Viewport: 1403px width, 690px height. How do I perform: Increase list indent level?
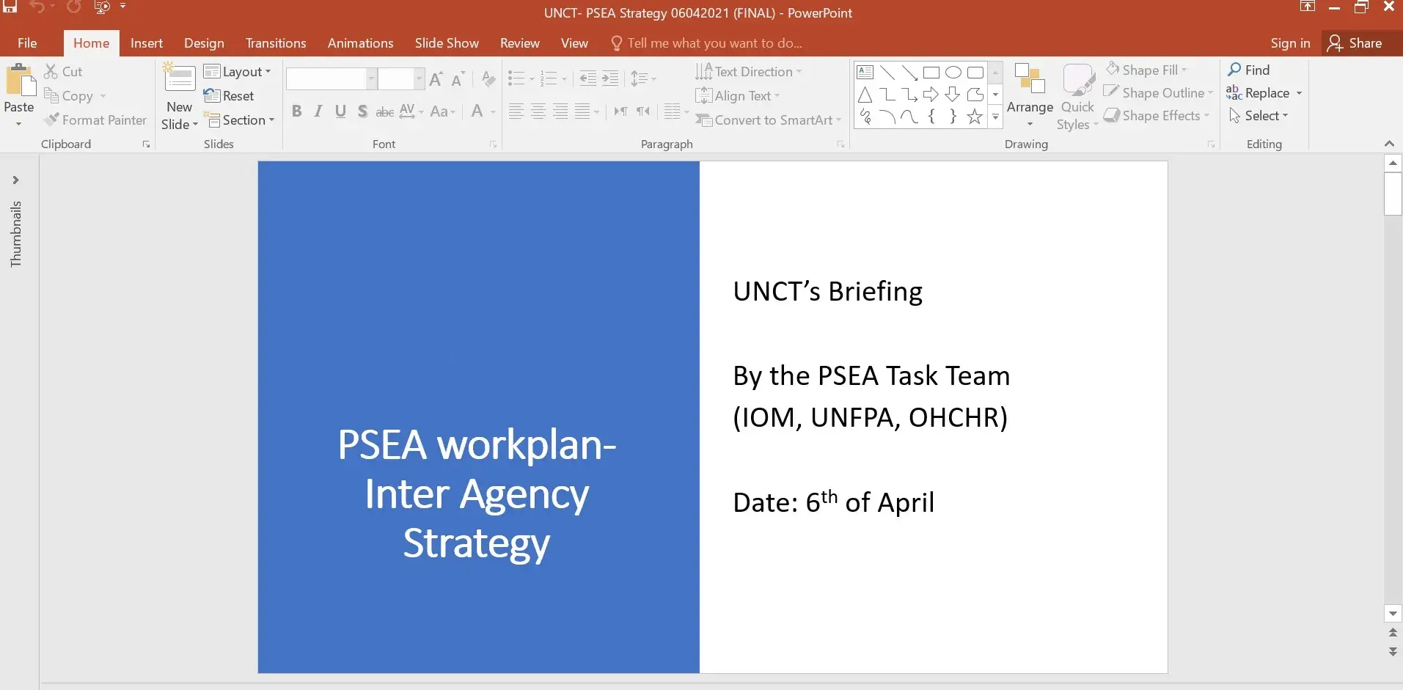tap(610, 78)
